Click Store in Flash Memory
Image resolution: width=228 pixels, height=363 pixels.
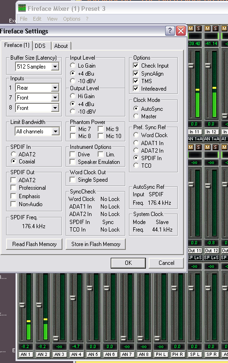(x=96, y=244)
